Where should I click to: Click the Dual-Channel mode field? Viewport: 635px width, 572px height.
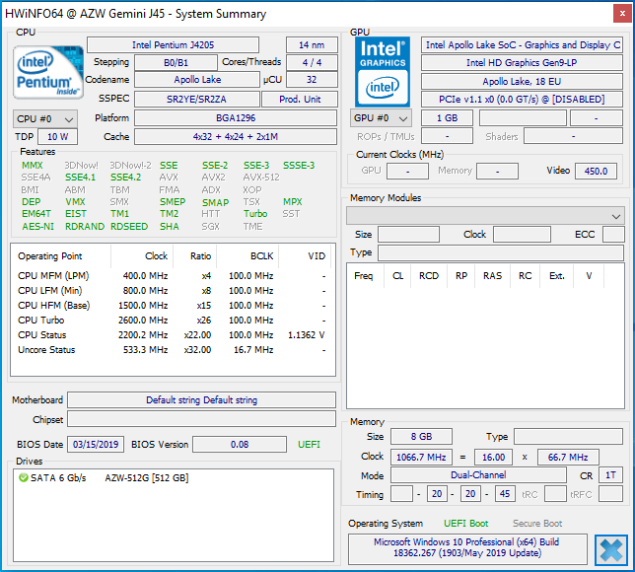[x=478, y=475]
